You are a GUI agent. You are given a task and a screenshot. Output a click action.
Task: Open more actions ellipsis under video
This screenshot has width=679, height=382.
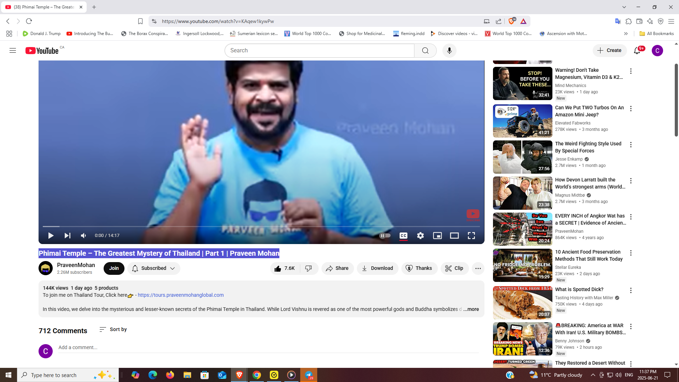(478, 268)
